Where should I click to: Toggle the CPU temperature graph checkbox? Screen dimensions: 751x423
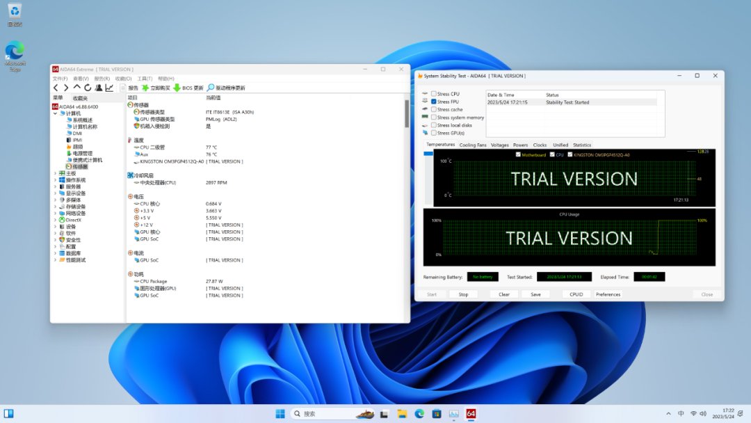pos(551,154)
